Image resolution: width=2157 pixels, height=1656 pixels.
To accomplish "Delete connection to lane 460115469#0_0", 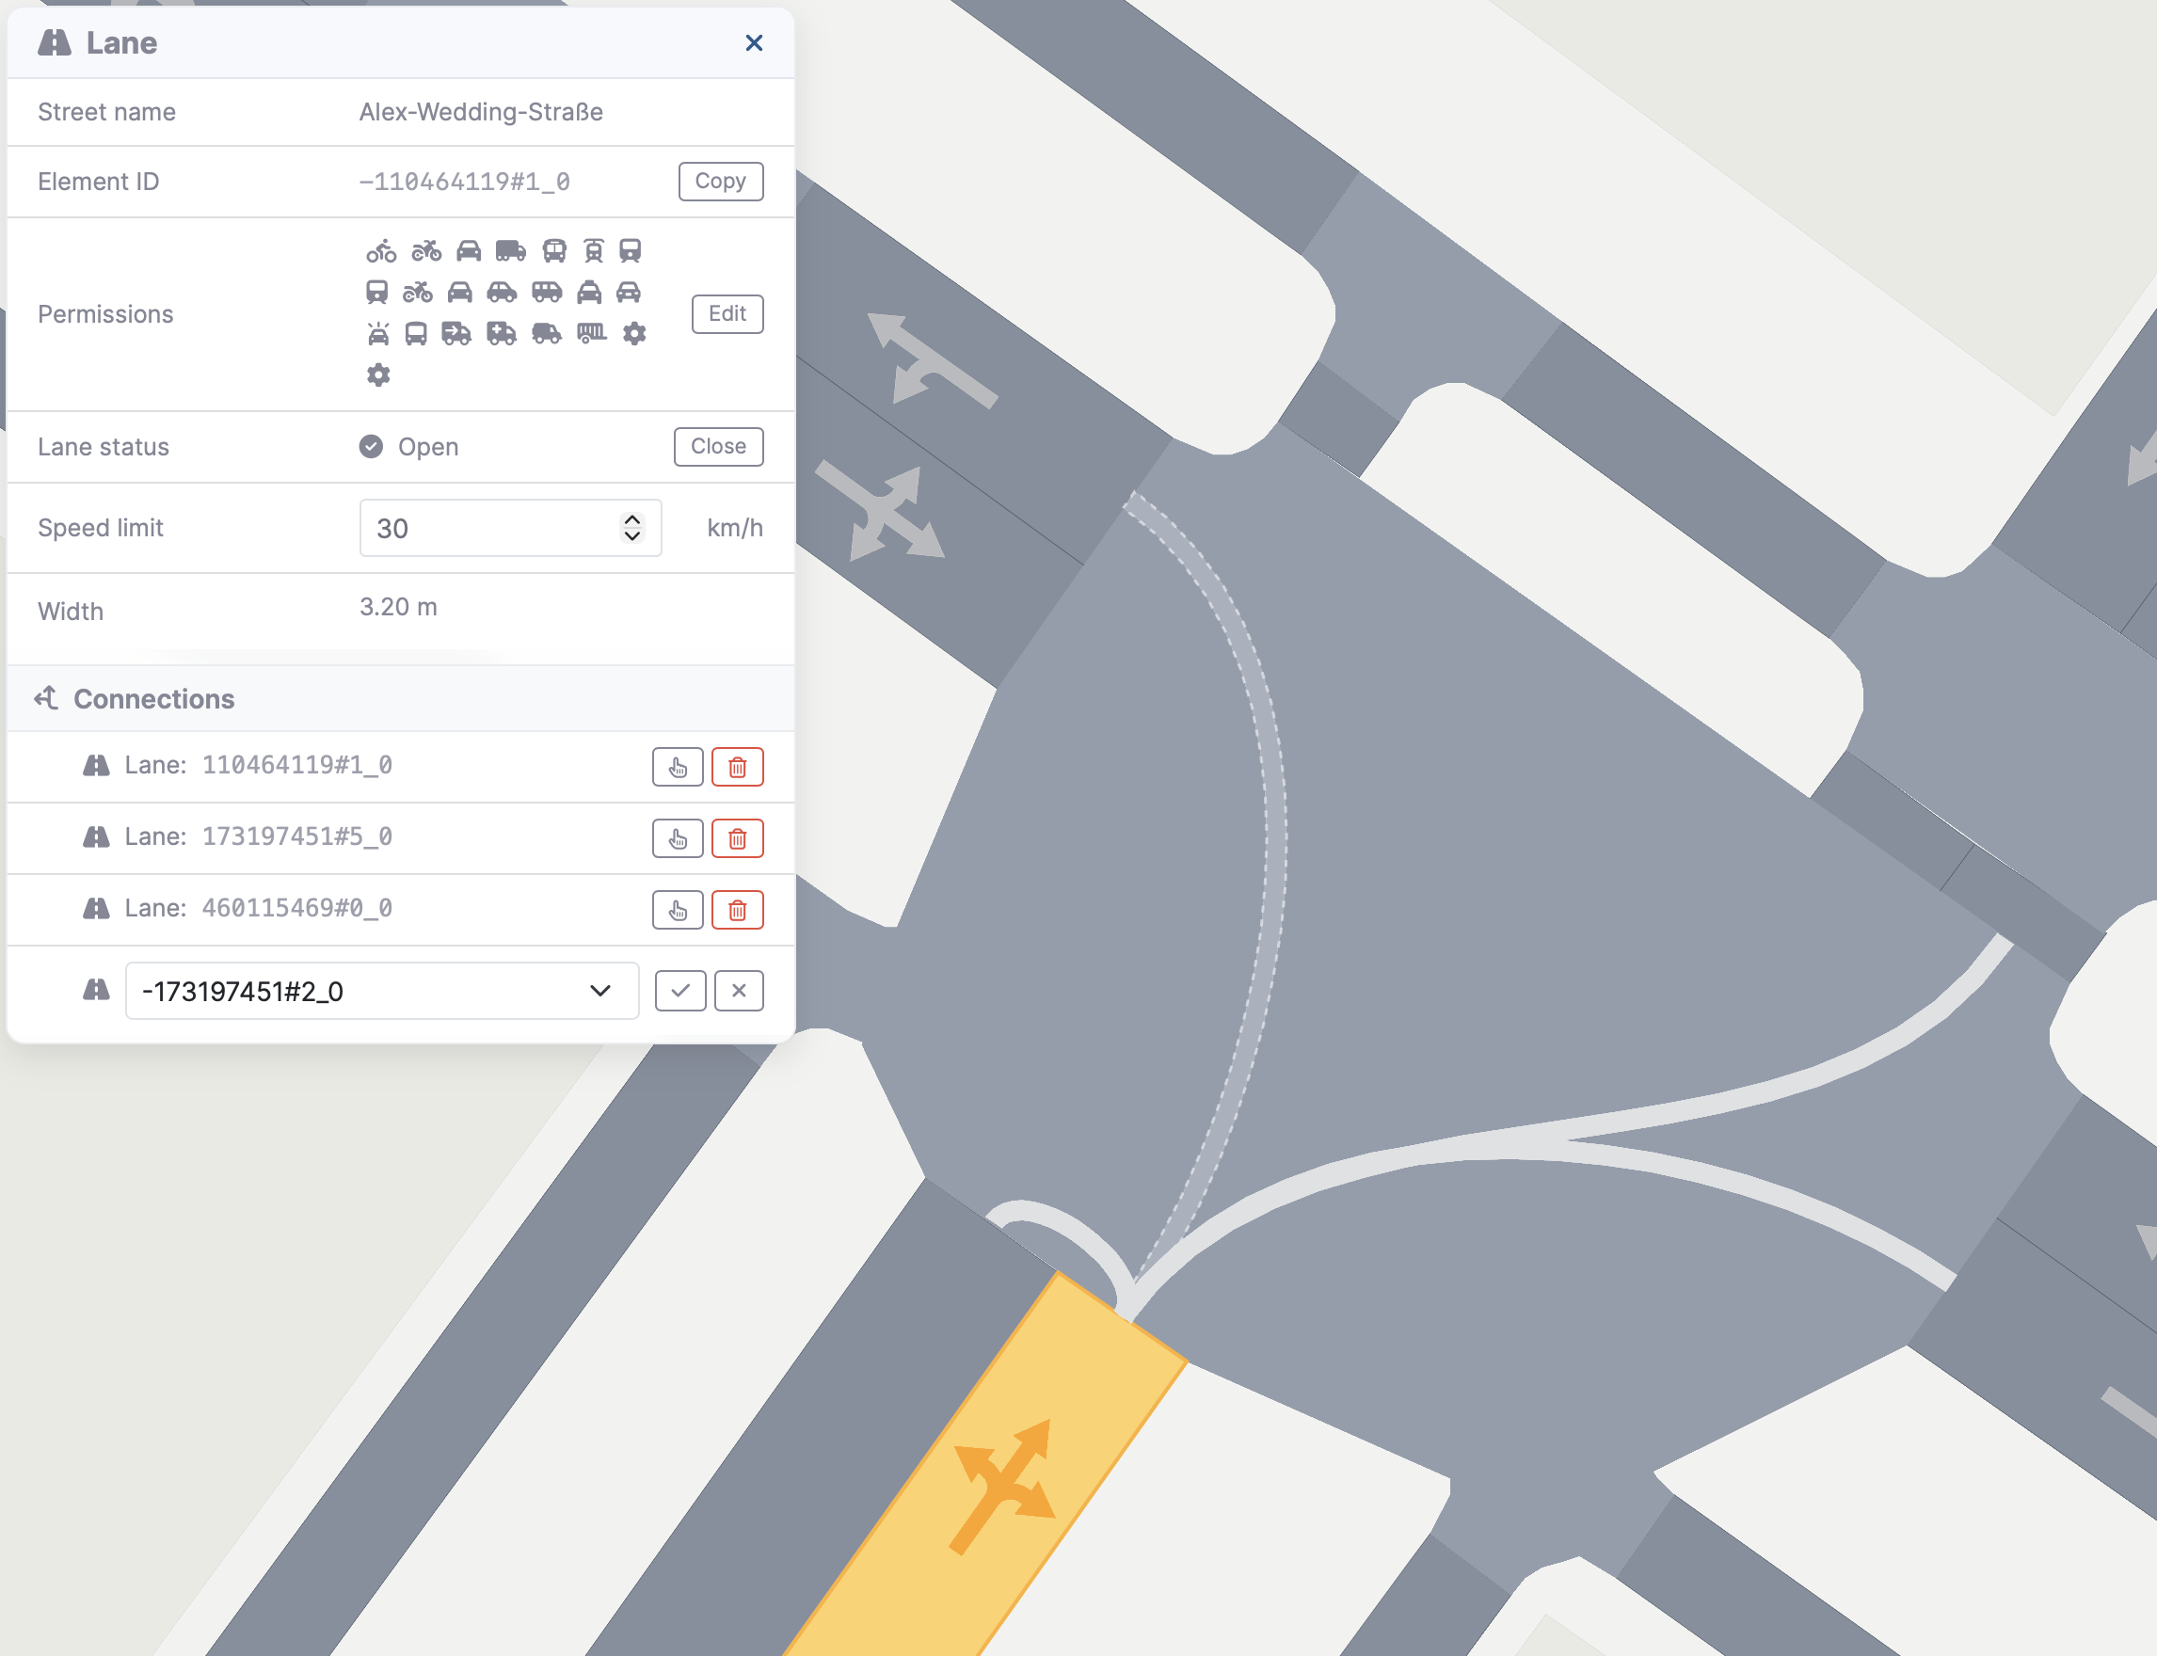I will coord(738,910).
